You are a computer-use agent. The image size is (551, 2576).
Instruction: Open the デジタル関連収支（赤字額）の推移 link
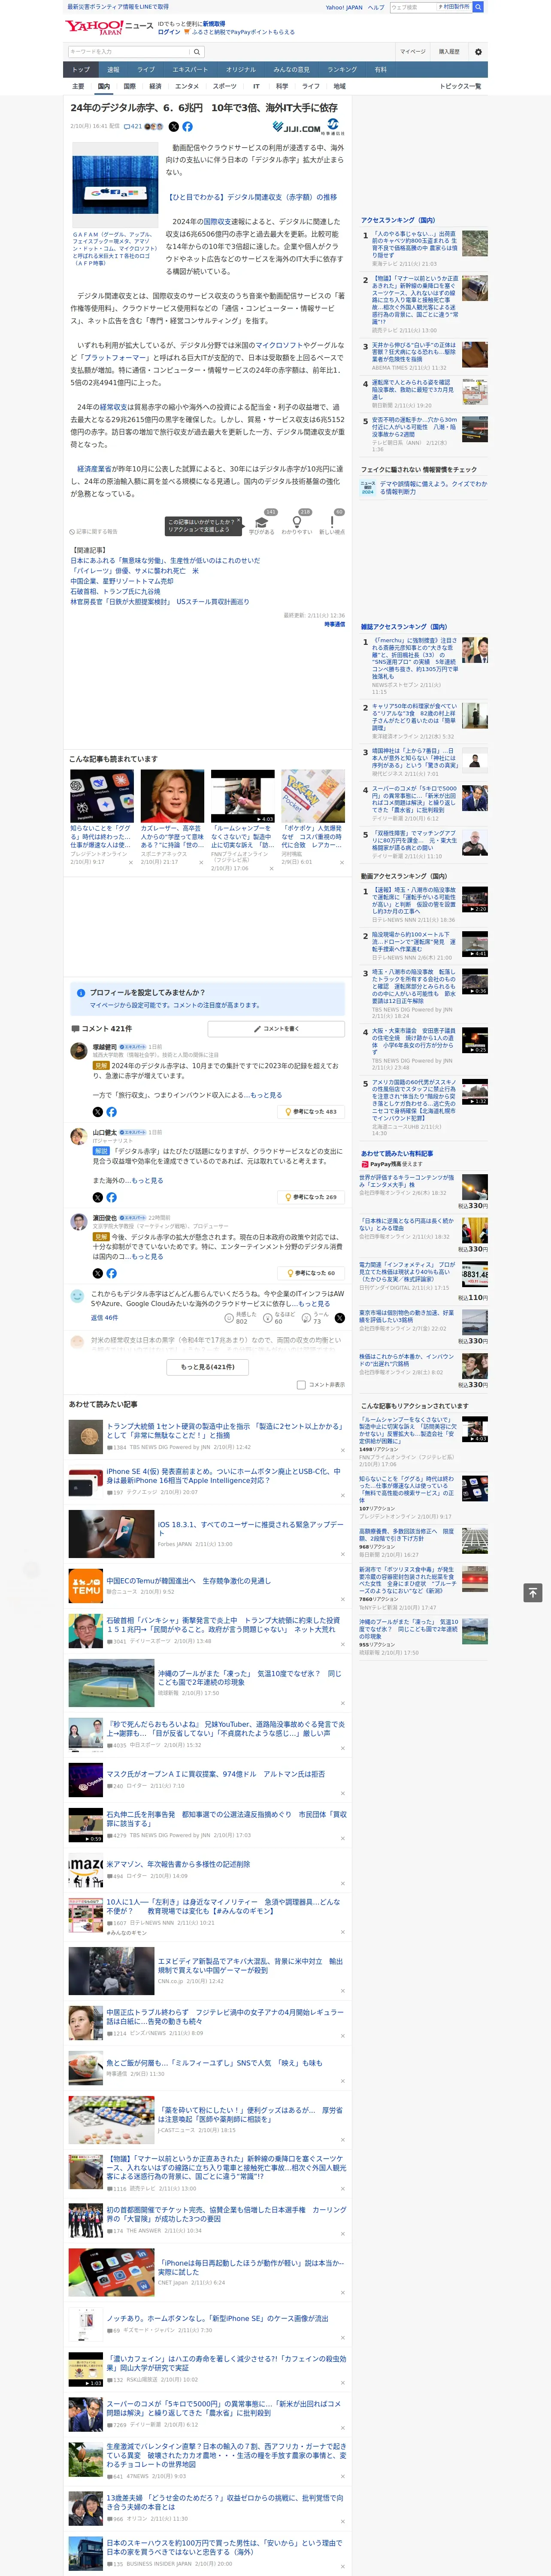click(x=252, y=197)
